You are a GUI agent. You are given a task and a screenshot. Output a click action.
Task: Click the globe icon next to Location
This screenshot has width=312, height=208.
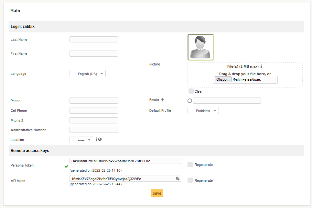pyautogui.click(x=100, y=139)
